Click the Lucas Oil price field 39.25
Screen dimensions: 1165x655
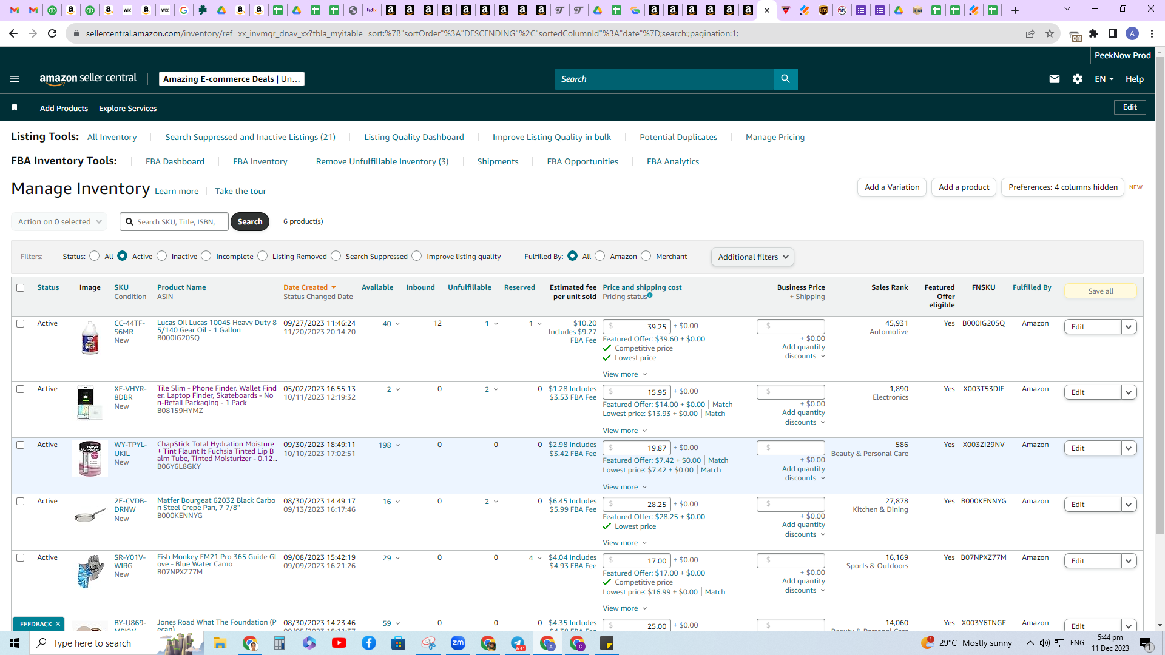click(x=637, y=326)
